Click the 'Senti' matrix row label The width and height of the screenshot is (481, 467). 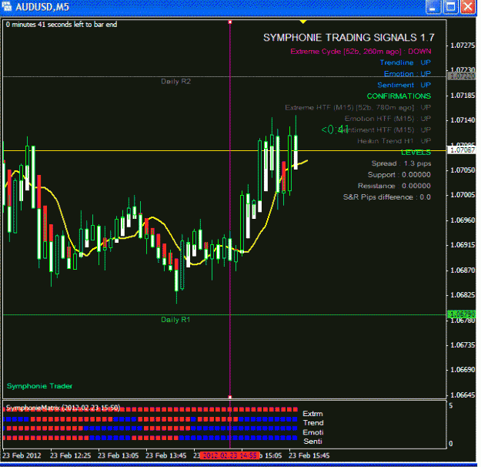click(312, 442)
